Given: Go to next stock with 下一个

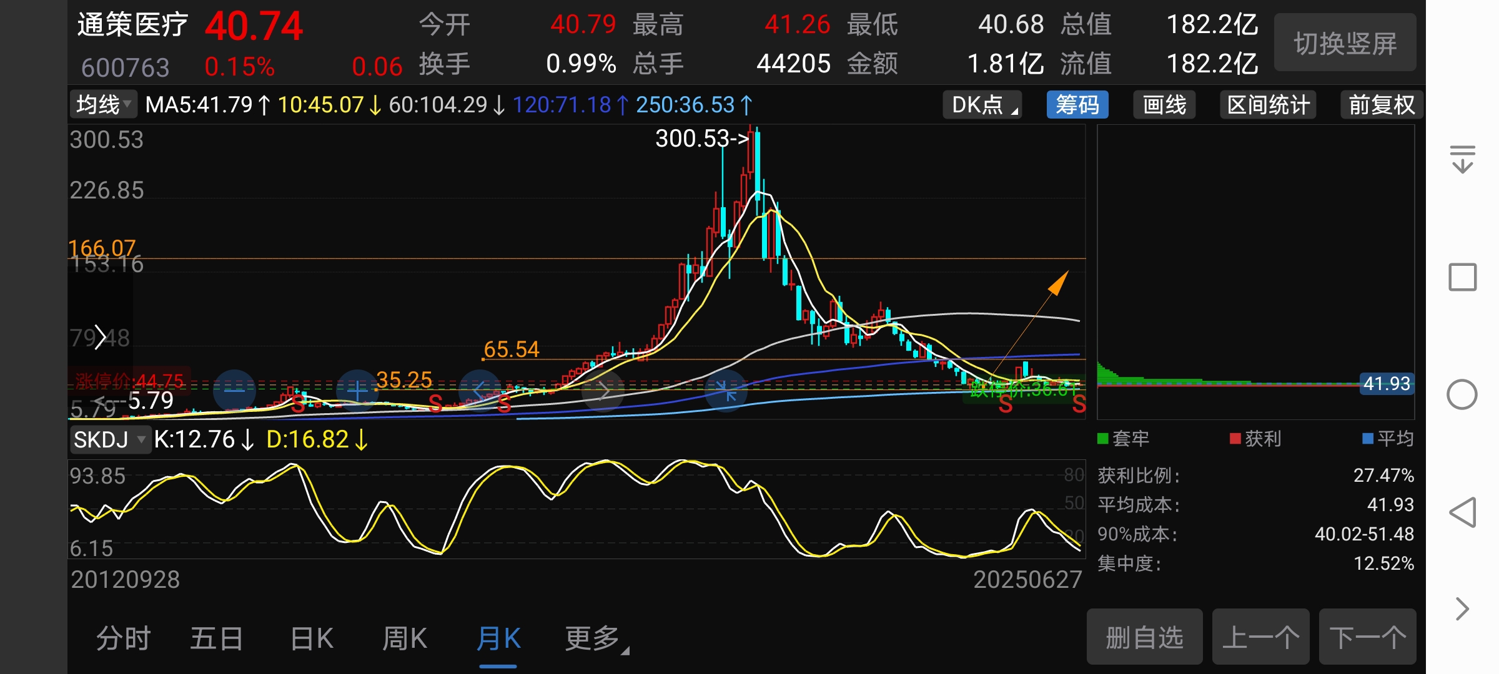Looking at the screenshot, I should coord(1368,637).
